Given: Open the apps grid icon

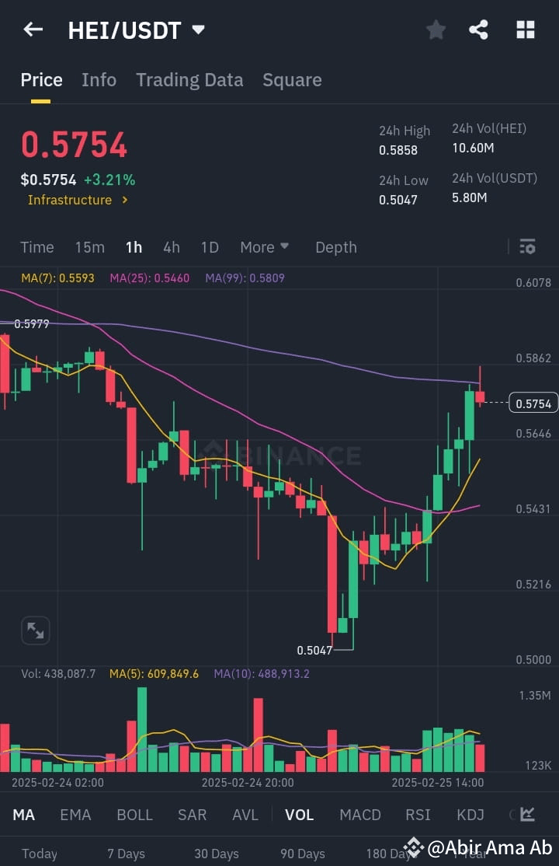Looking at the screenshot, I should (525, 30).
